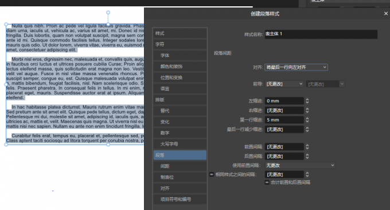Open the 替代 page
The height and width of the screenshot is (210, 390).
tap(180, 111)
